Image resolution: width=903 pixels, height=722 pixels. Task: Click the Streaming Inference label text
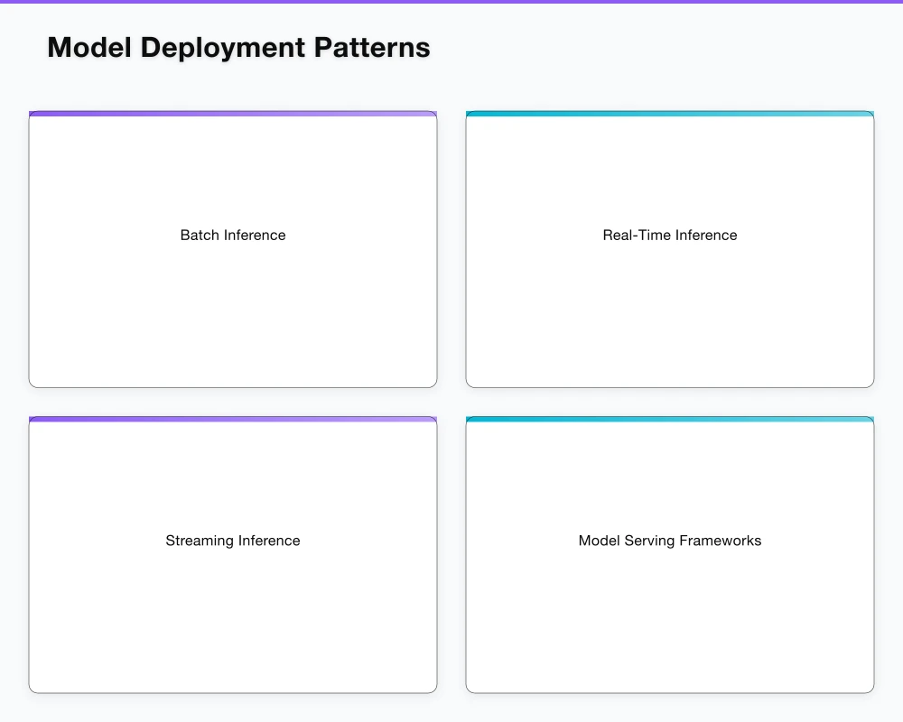pyautogui.click(x=232, y=541)
